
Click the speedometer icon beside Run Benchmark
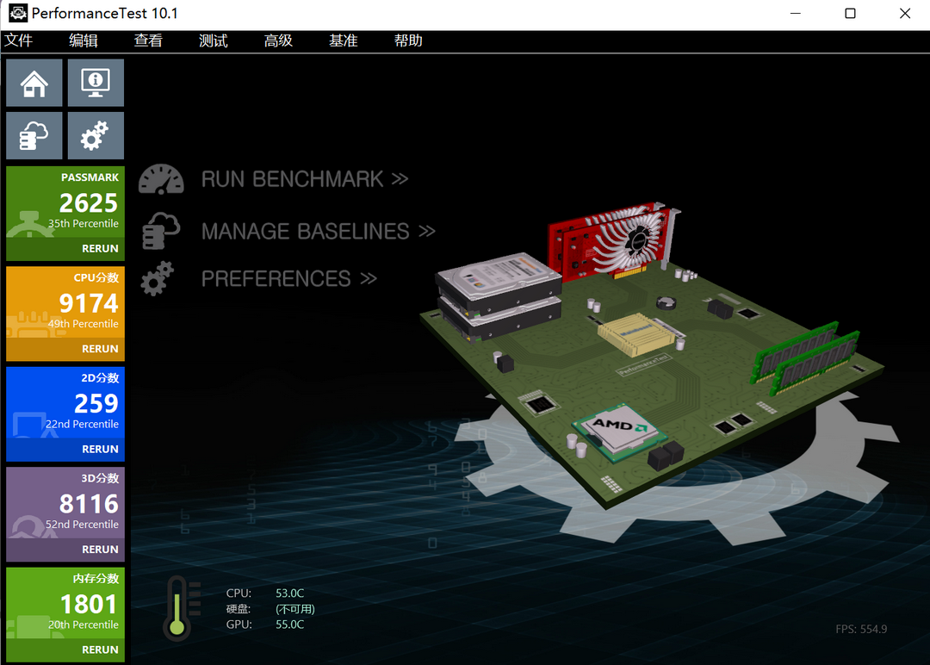pyautogui.click(x=161, y=180)
